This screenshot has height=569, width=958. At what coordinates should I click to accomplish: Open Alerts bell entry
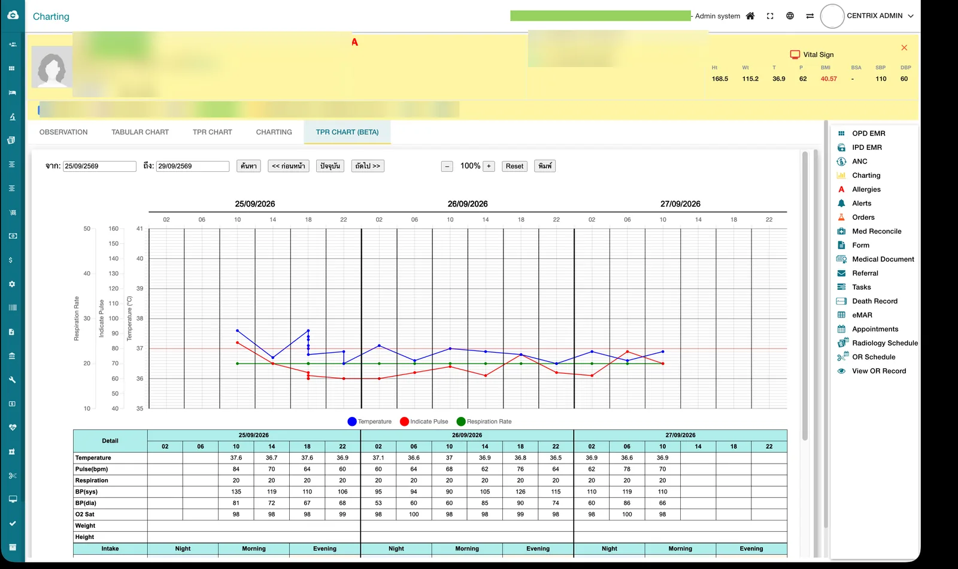pyautogui.click(x=862, y=204)
